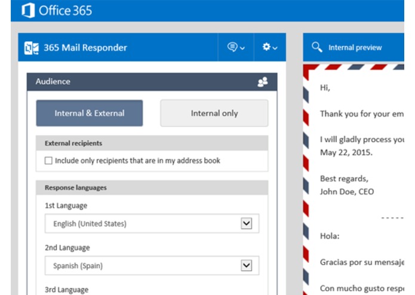Click 'Best regards,' in preview
Screen dimensions: 415x295
344,179
